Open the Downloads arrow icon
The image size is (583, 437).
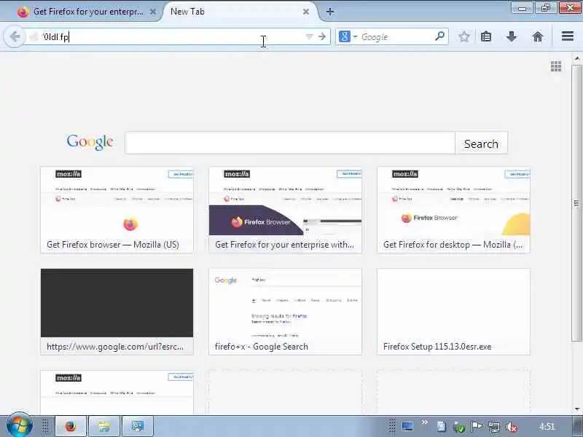coord(512,36)
